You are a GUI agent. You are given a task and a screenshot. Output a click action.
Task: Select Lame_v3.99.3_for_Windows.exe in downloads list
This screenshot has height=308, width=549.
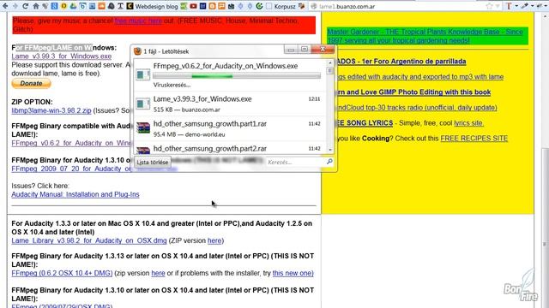pyautogui.click(x=231, y=104)
